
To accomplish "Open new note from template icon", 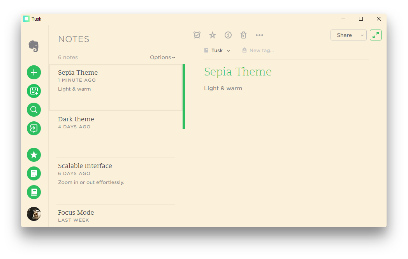I will pos(34,91).
